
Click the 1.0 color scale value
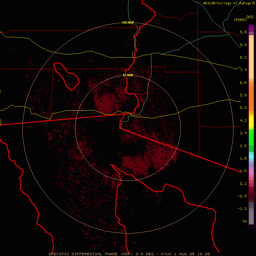point(243,171)
